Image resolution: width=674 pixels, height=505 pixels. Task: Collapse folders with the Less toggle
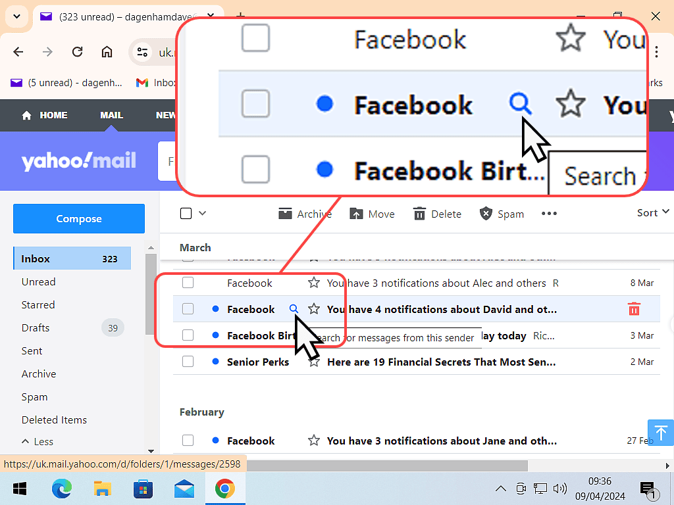point(38,441)
